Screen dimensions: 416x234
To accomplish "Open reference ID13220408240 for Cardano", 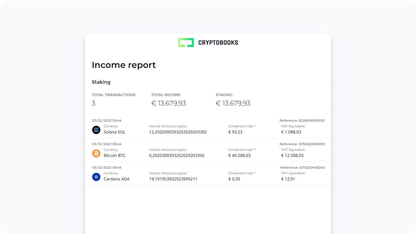I will point(302,167).
